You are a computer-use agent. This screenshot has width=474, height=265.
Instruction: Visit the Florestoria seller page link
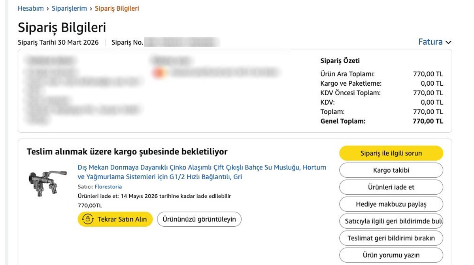108,187
